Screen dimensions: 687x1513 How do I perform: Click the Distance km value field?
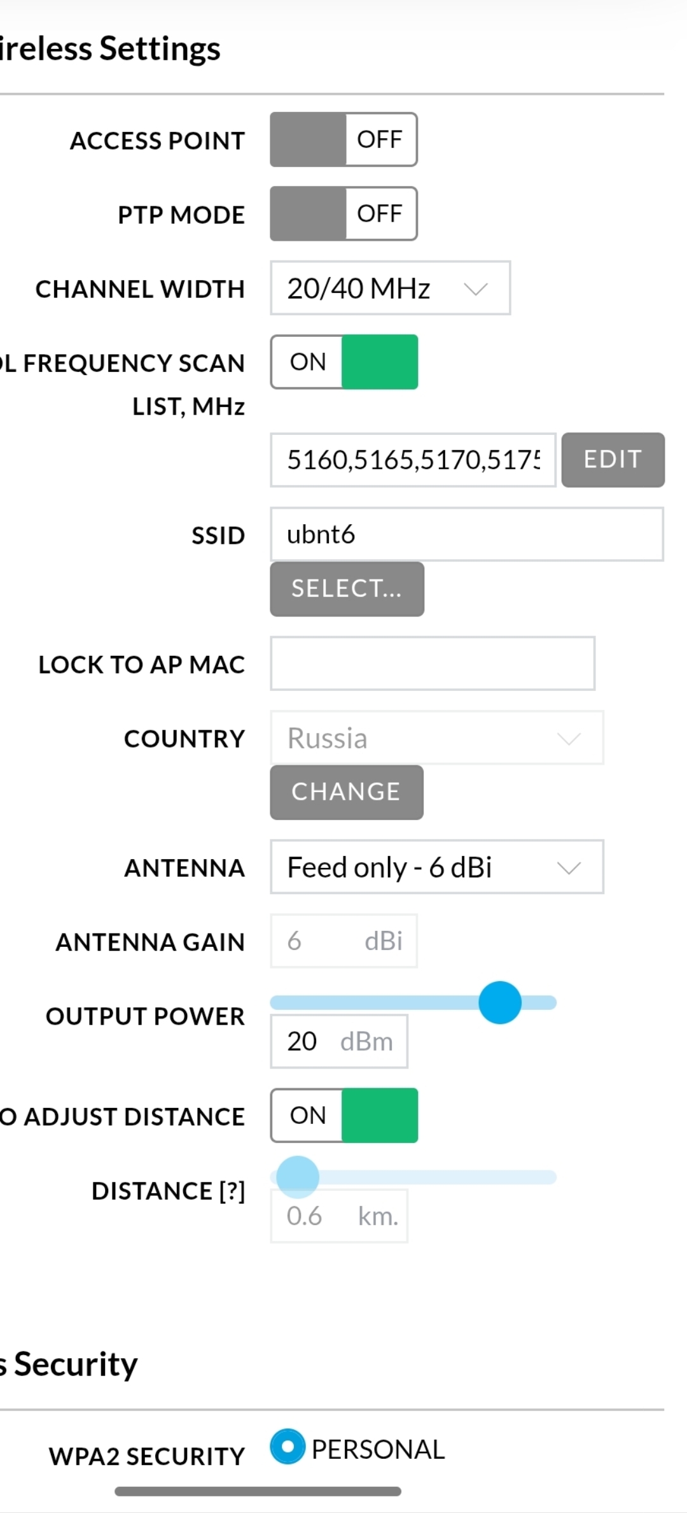pyautogui.click(x=338, y=1216)
